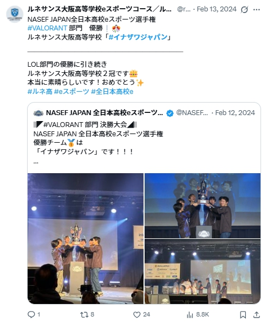Click the #eスポーツ hashtag
The height and width of the screenshot is (323, 267).
[x=71, y=91]
